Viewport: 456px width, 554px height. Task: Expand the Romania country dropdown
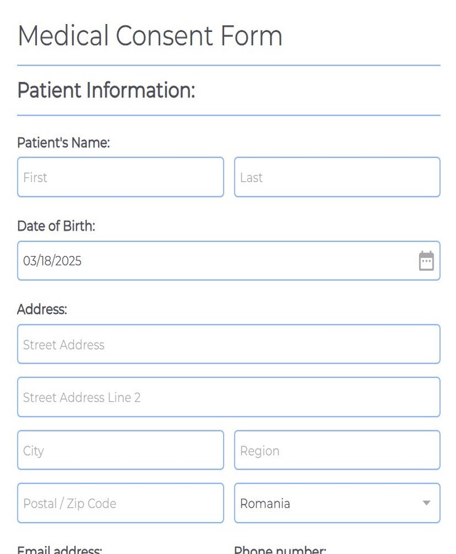pos(337,504)
